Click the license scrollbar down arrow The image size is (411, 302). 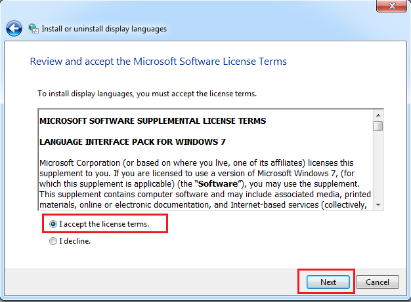coord(378,205)
